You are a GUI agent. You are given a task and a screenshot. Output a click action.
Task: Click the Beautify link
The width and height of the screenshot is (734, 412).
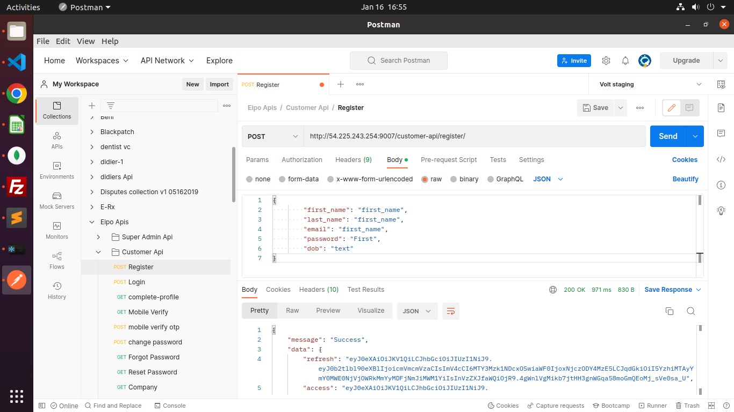point(685,179)
